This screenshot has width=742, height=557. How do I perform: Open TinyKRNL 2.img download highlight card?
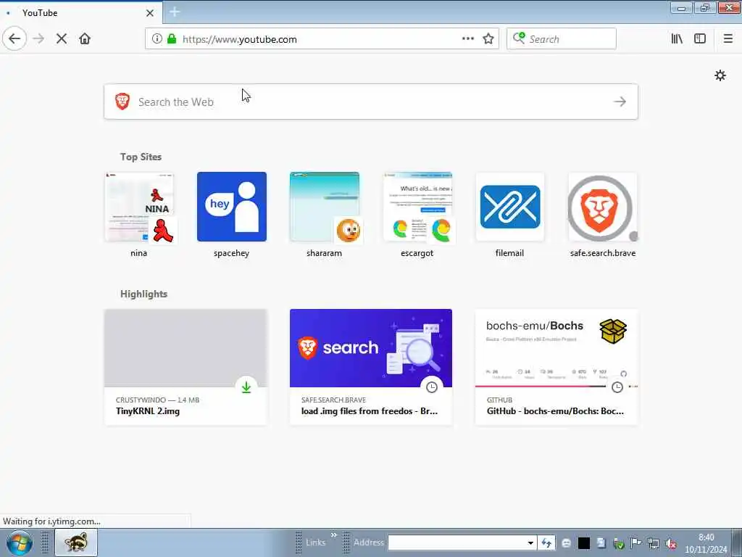185,366
